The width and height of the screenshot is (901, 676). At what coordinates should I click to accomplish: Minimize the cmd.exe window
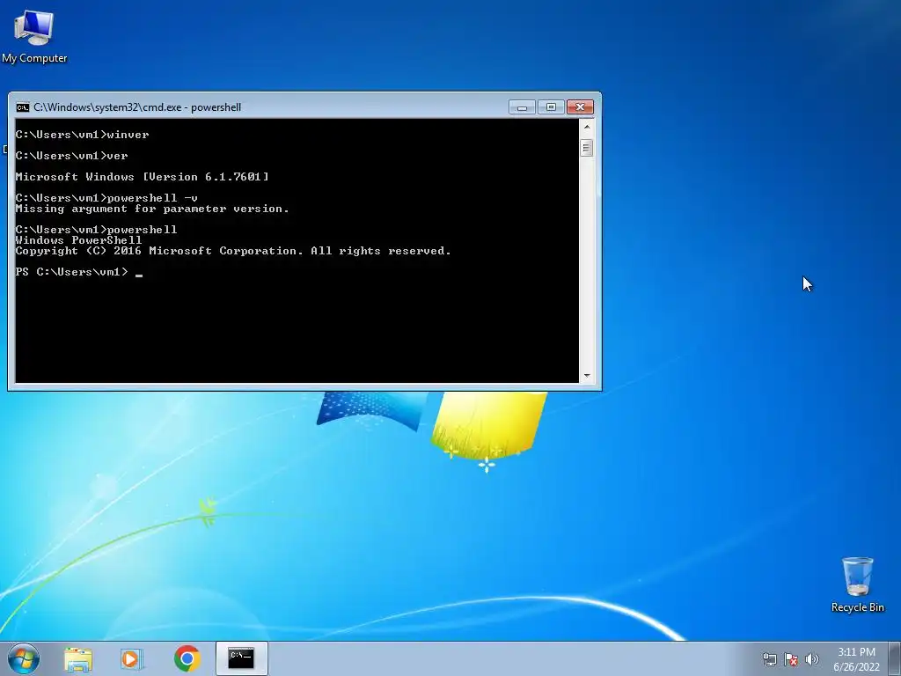click(x=522, y=107)
